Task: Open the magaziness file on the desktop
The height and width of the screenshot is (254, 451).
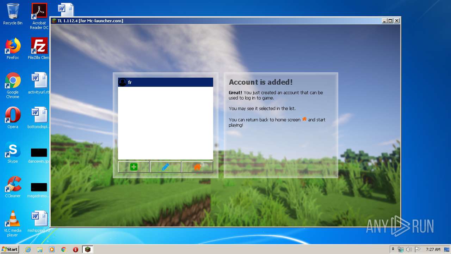Action: [x=39, y=190]
